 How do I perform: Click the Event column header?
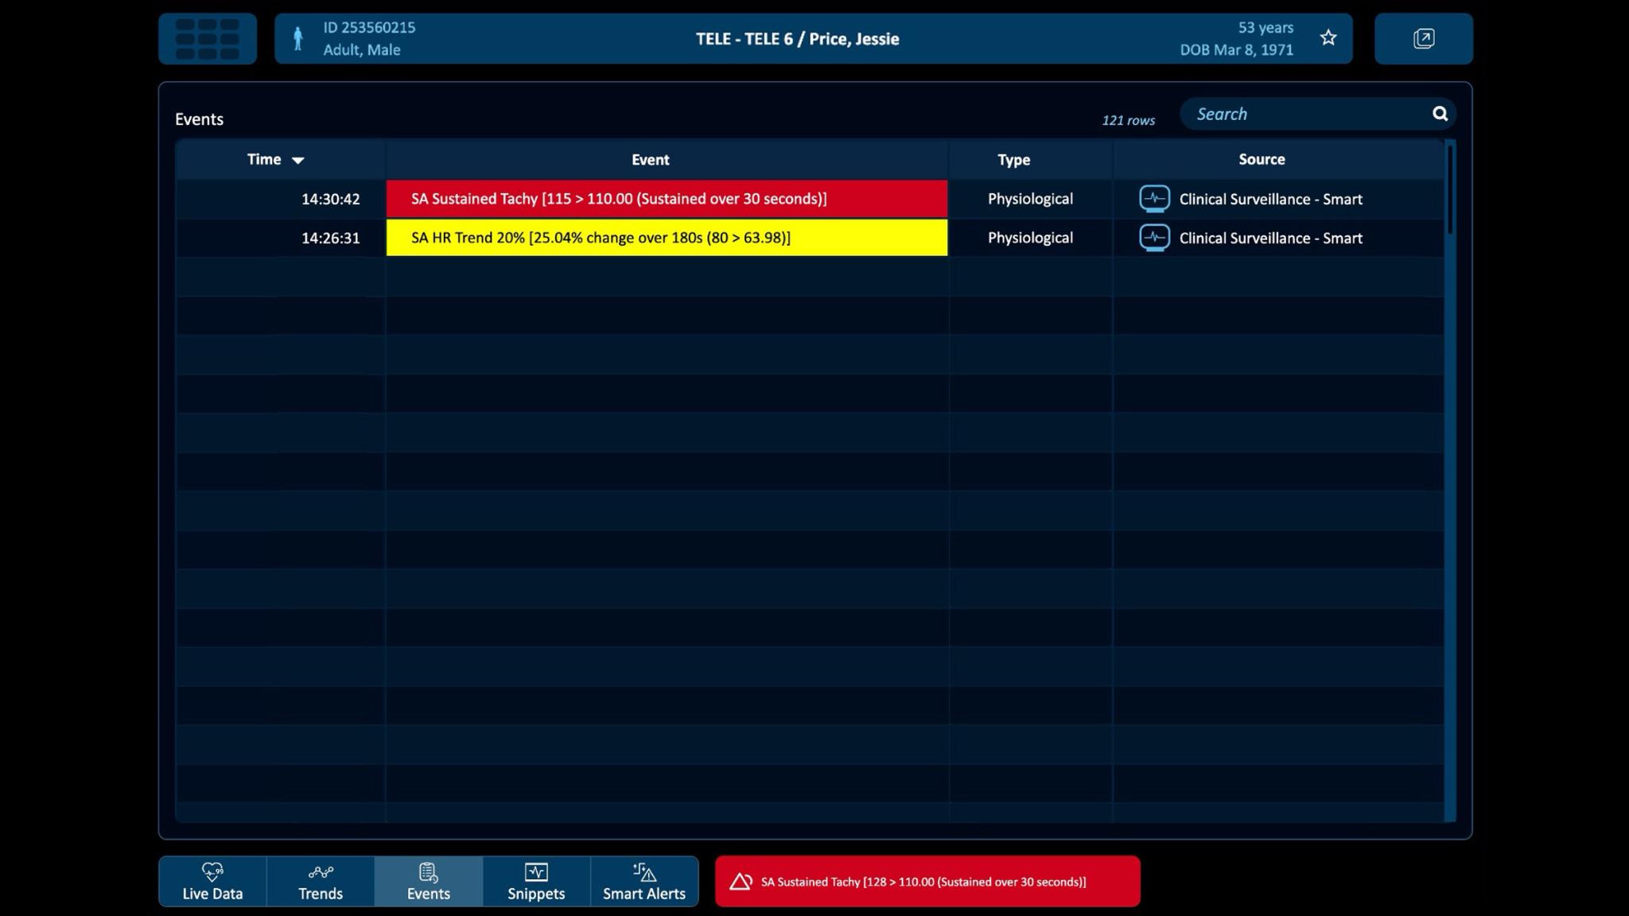(650, 160)
